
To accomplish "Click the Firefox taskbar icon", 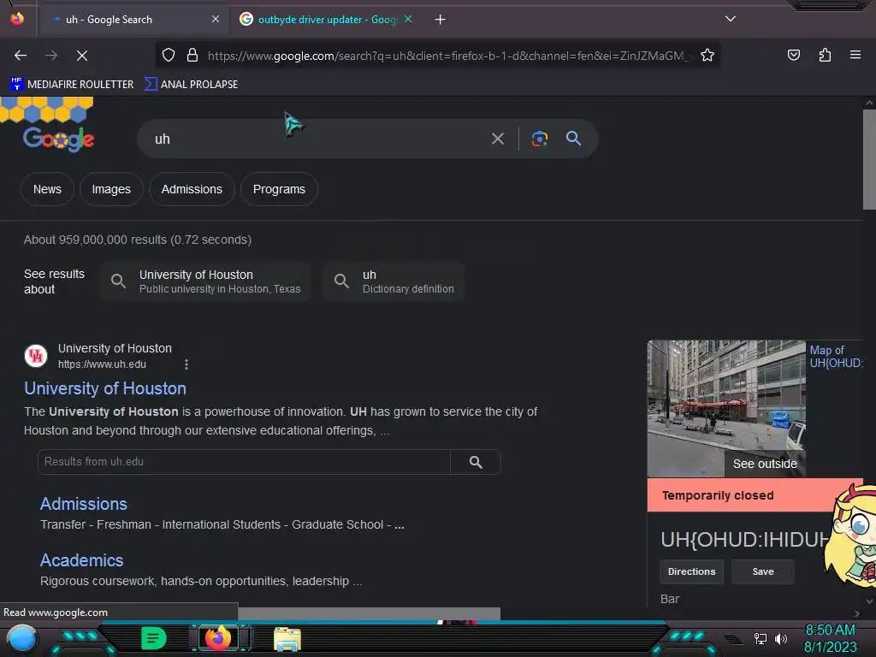I will [x=218, y=638].
